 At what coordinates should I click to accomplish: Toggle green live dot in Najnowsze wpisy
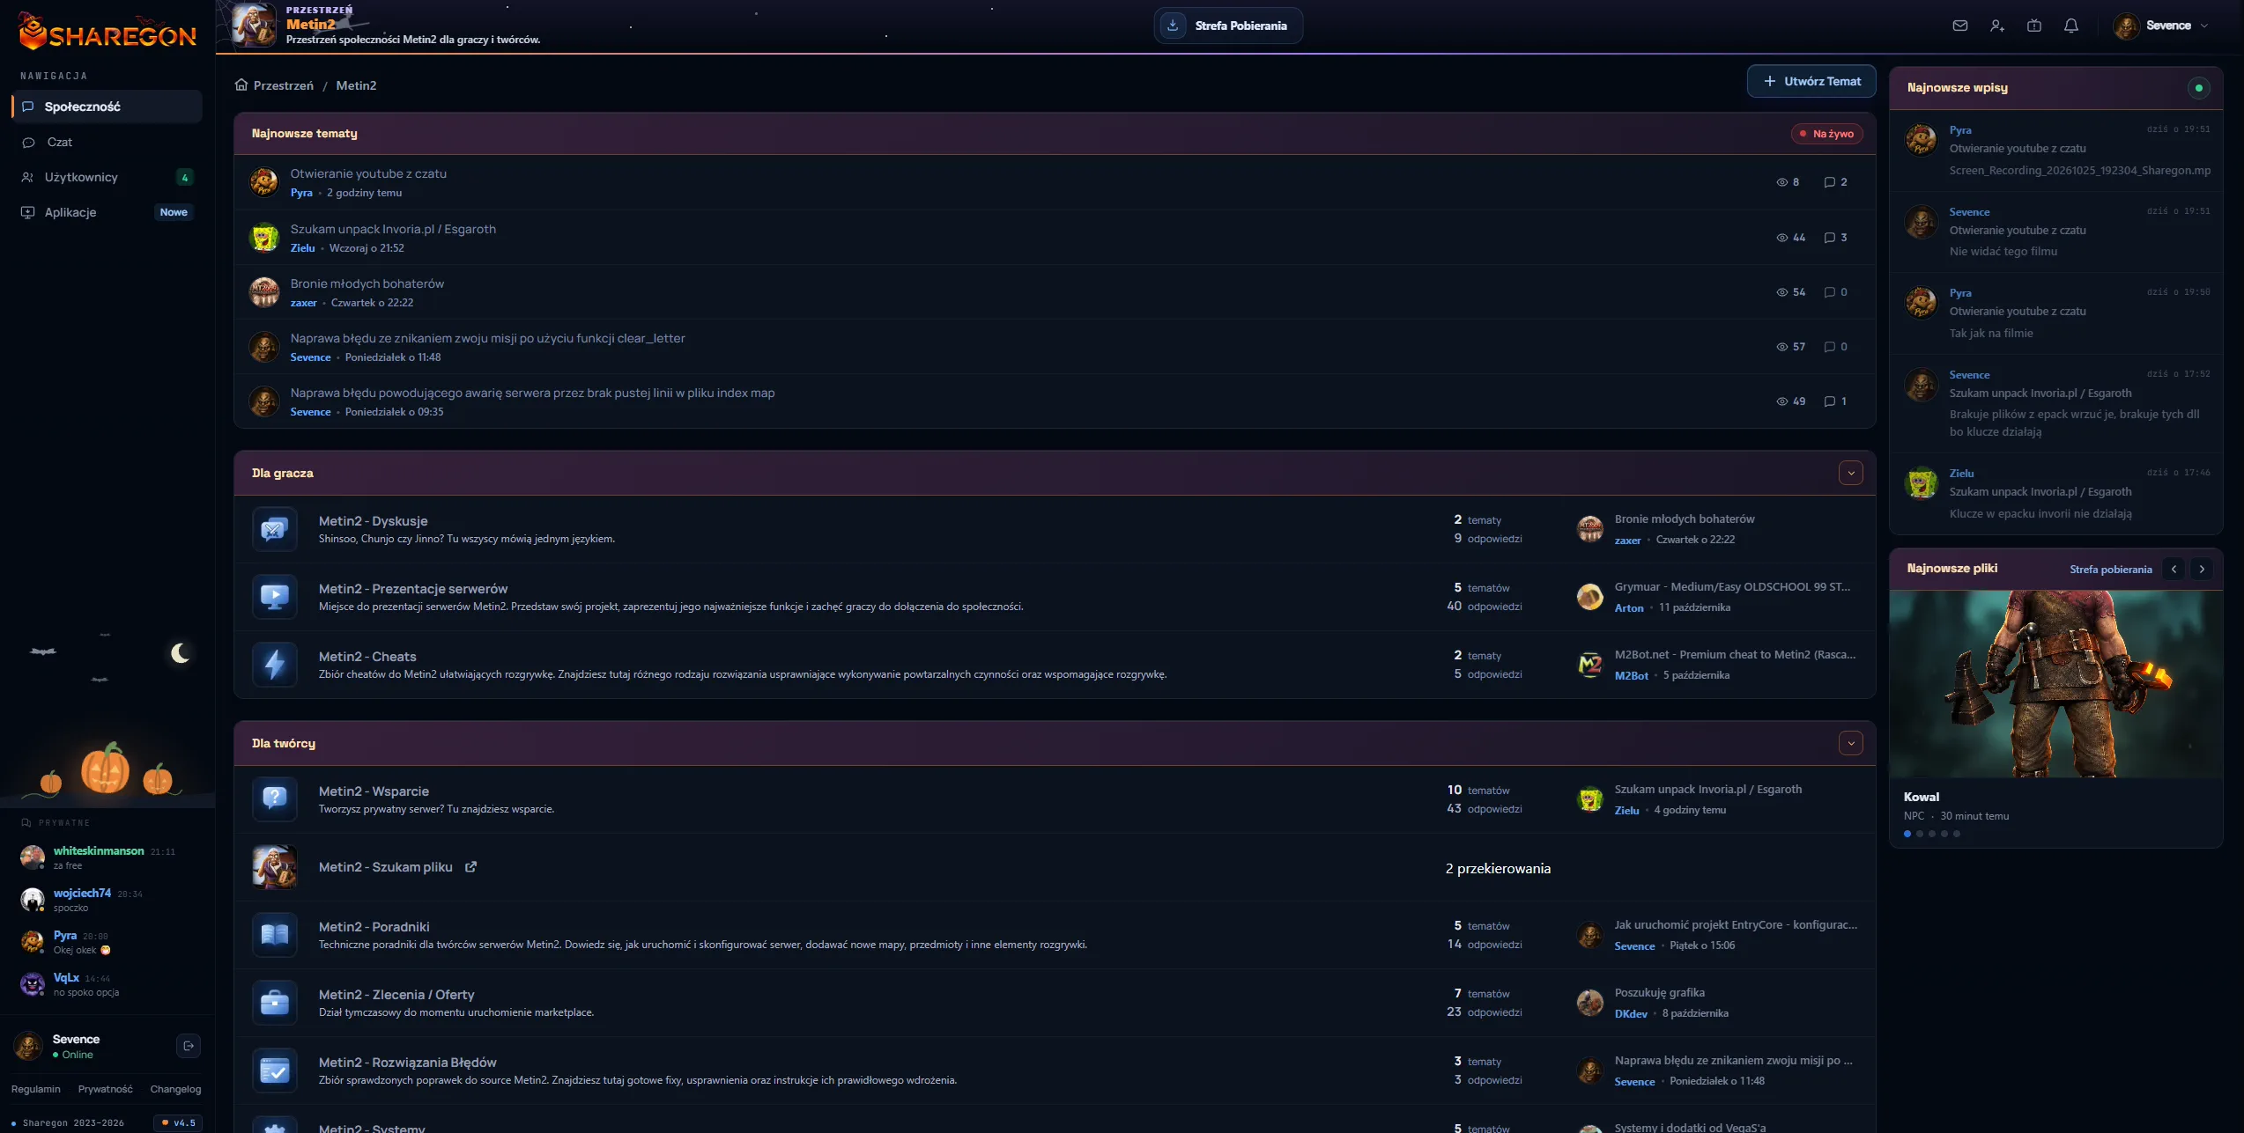(x=2198, y=87)
